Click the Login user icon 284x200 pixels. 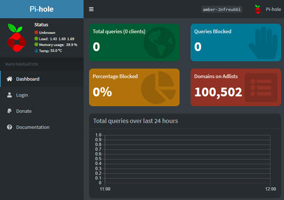pyautogui.click(x=9, y=95)
